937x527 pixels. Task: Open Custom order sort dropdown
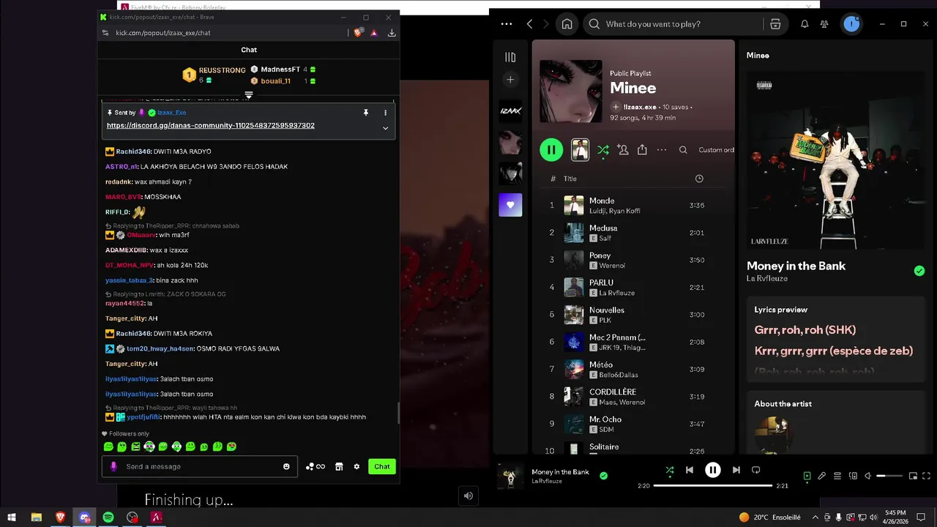pyautogui.click(x=716, y=150)
